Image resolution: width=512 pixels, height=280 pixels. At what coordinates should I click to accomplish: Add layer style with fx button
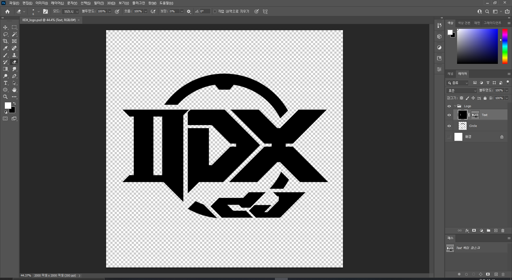(x=467, y=231)
